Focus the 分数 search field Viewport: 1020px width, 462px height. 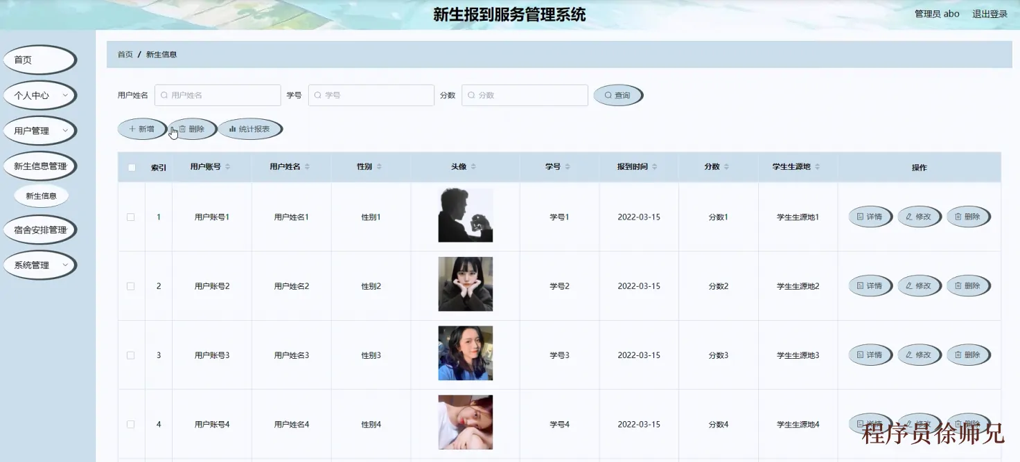pyautogui.click(x=525, y=96)
